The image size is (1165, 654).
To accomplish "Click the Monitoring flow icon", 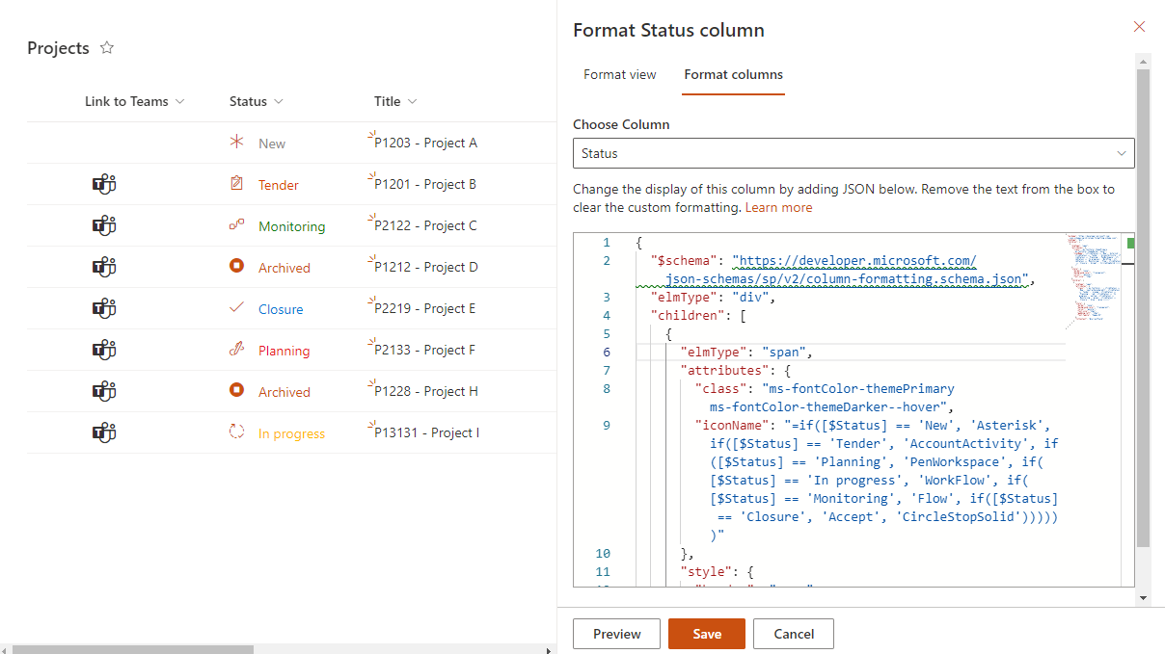I will coord(236,224).
